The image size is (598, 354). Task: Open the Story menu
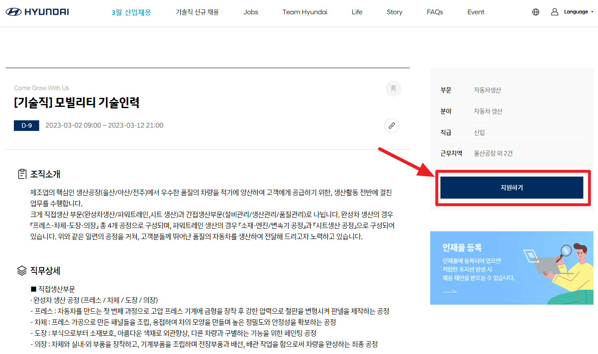[x=394, y=12]
